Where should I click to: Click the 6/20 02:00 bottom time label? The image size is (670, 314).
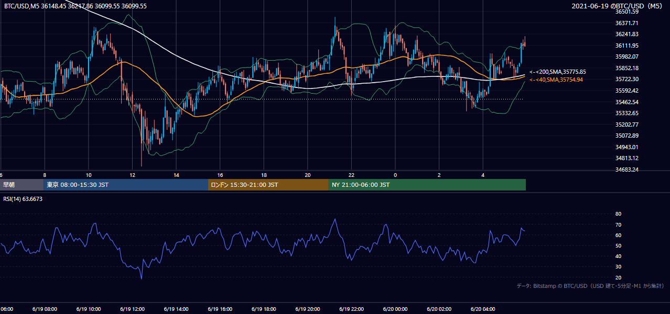(439, 309)
